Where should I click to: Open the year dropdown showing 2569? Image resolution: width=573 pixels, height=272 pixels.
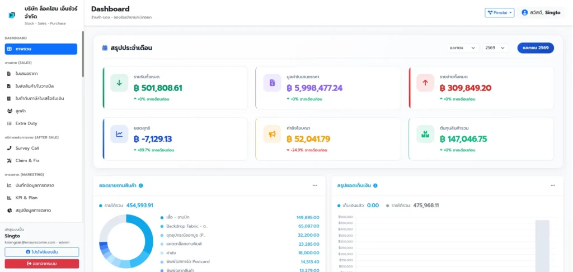click(x=495, y=48)
